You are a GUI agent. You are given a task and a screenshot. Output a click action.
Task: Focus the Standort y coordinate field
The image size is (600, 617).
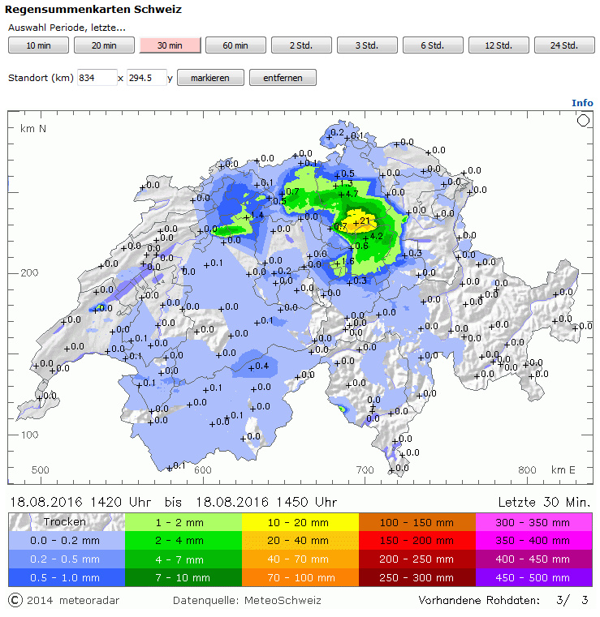[x=147, y=78]
